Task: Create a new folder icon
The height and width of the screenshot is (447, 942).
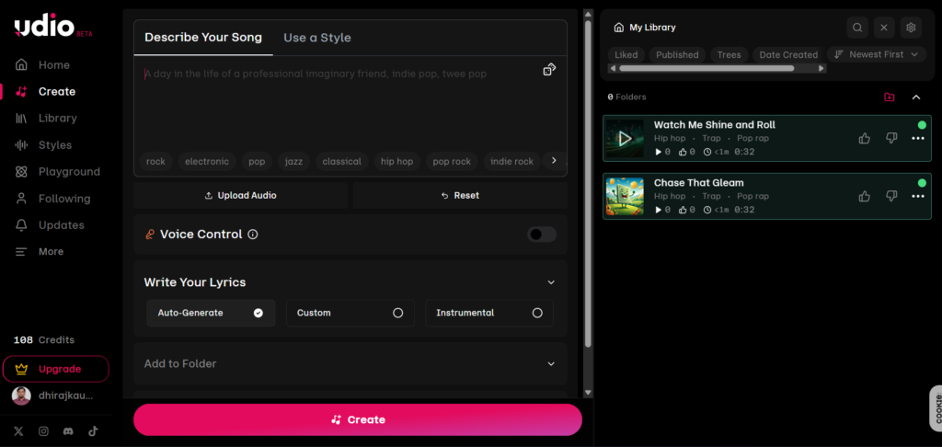Action: [x=890, y=97]
